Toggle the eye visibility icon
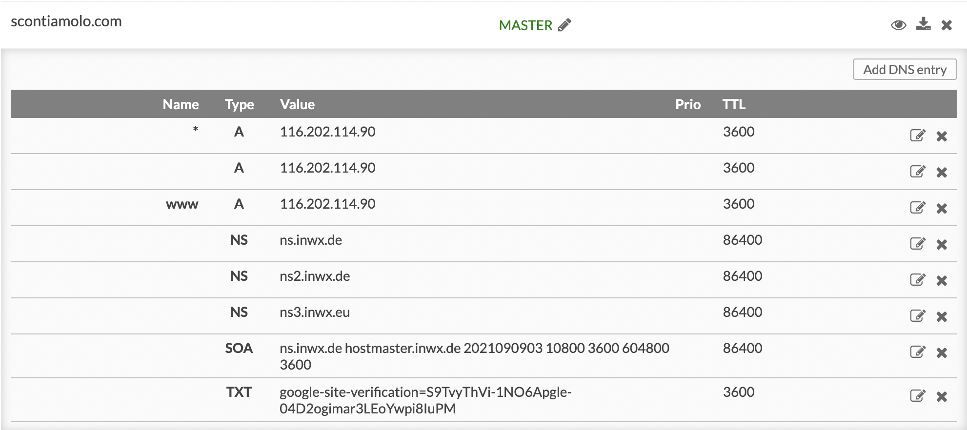Image resolution: width=967 pixels, height=430 pixels. 898,25
